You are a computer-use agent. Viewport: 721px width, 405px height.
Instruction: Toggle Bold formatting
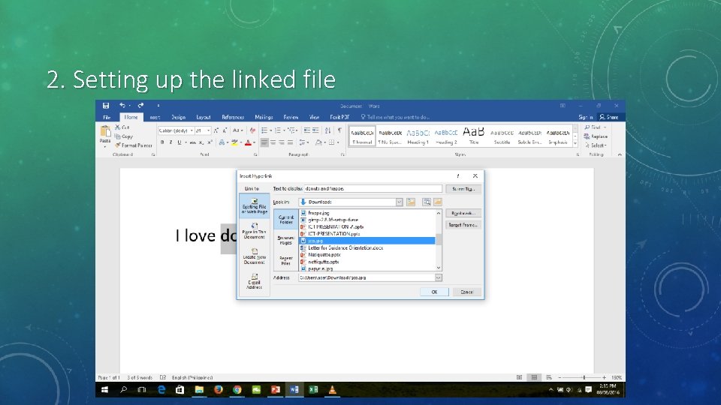pyautogui.click(x=162, y=142)
